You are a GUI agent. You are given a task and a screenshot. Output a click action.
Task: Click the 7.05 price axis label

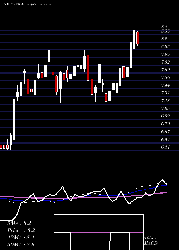(x=165, y=108)
